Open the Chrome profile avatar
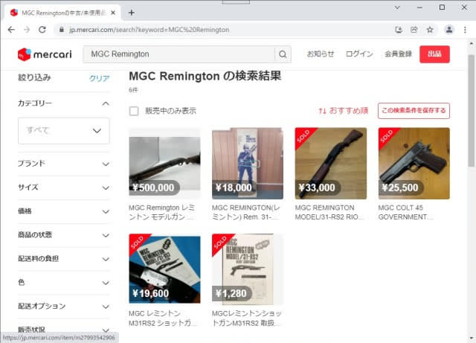Screen dimensions: 476x343 [449, 30]
